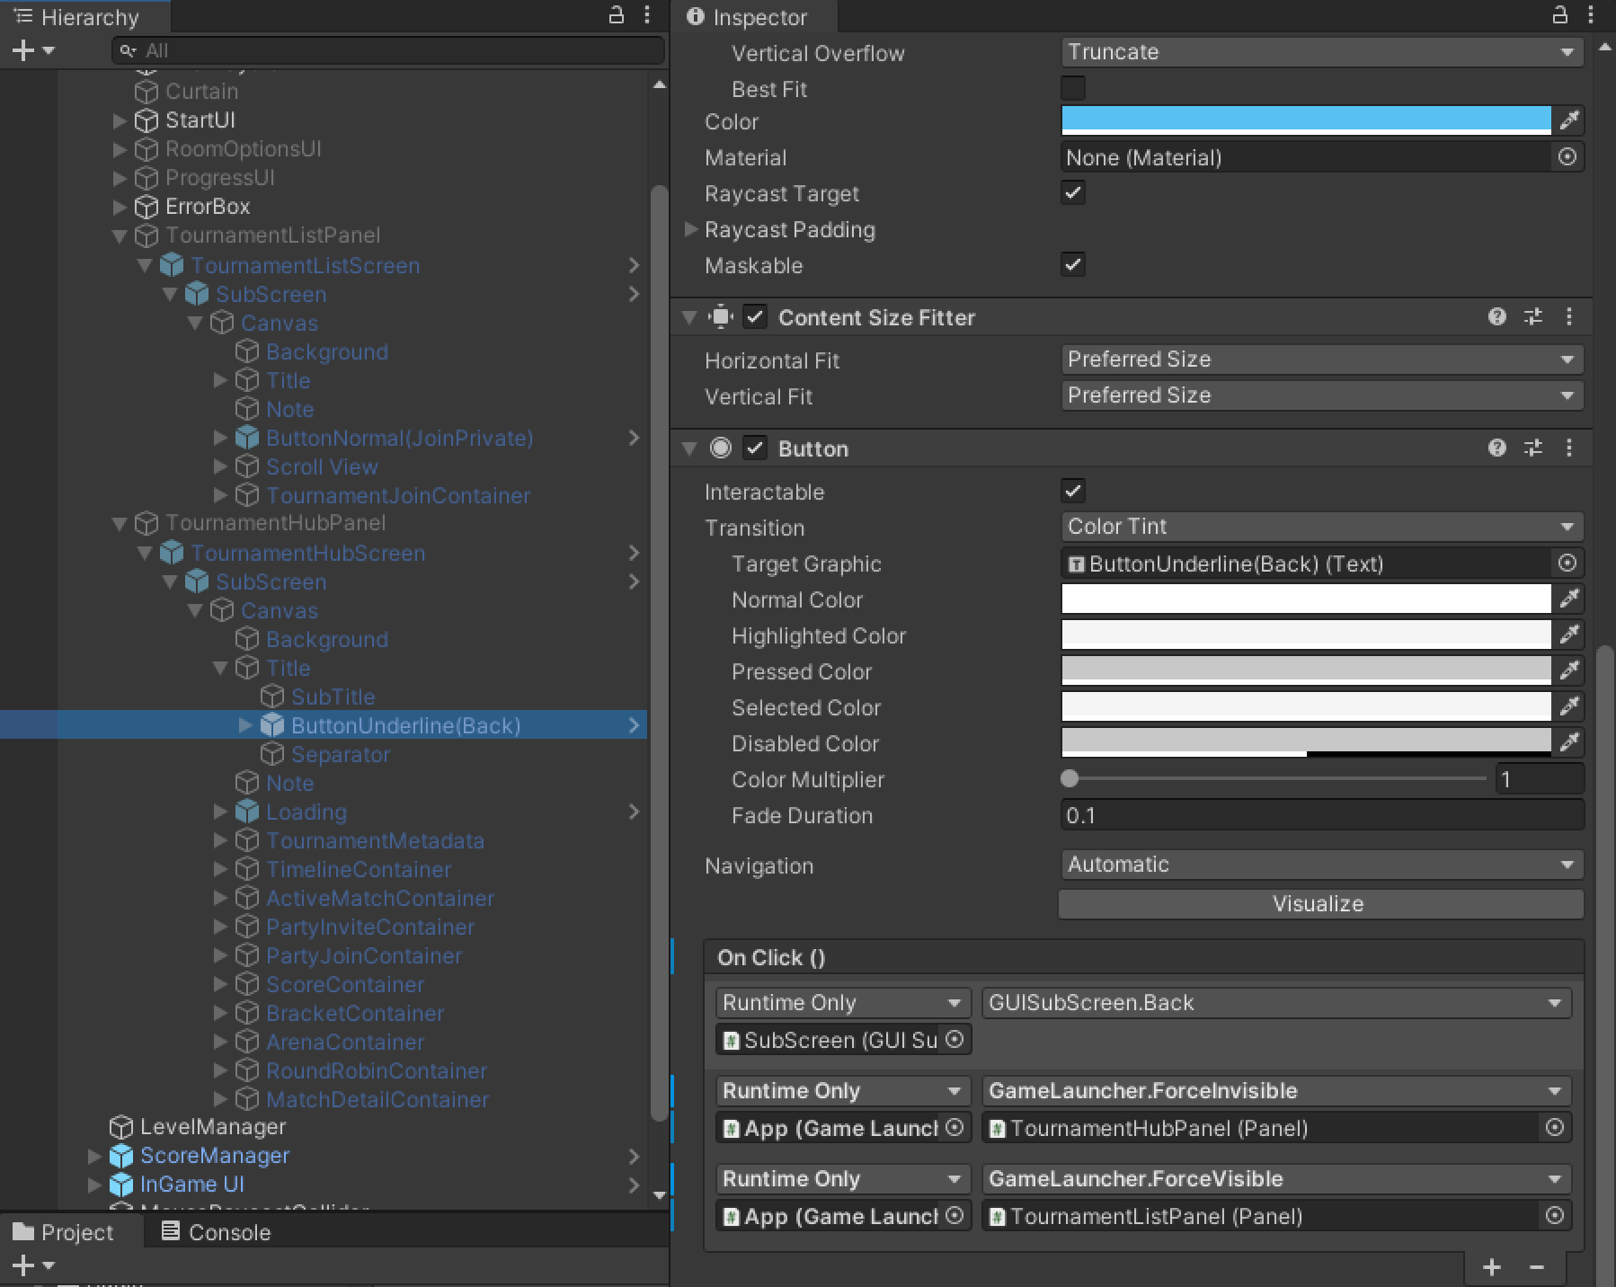Click eyedropper for Pressed Color

click(x=1569, y=670)
